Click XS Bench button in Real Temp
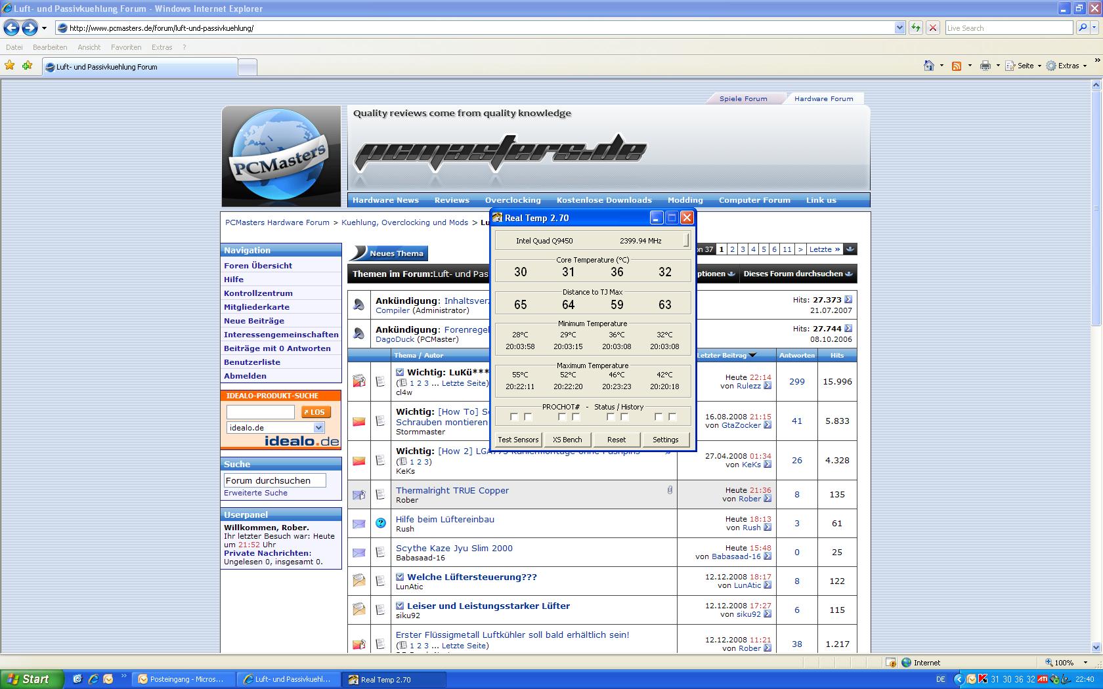Viewport: 1103px width, 689px height. [x=567, y=440]
